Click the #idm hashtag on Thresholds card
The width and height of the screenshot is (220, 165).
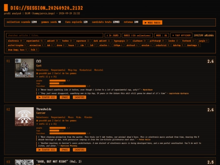(79, 117)
